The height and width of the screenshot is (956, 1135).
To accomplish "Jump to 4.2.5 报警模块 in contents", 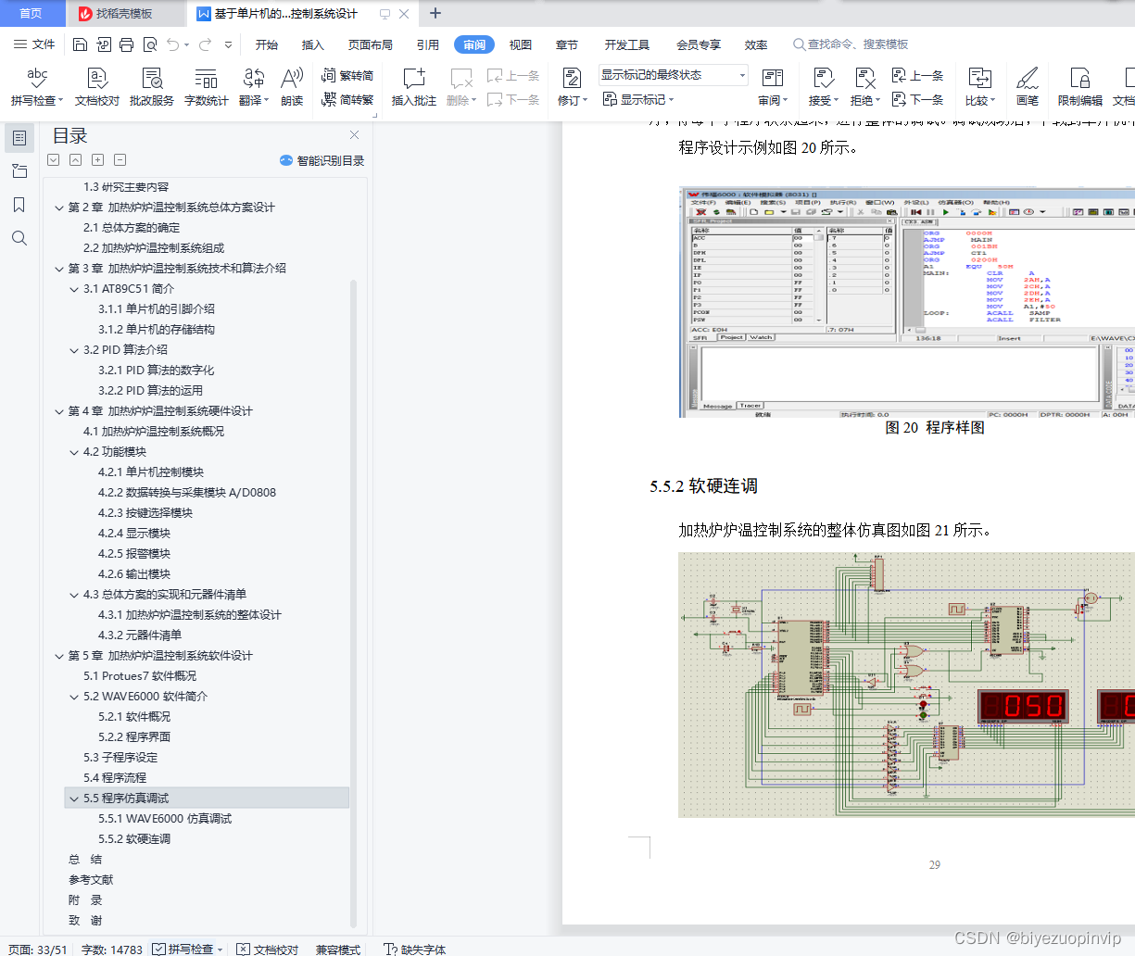I will pyautogui.click(x=134, y=554).
